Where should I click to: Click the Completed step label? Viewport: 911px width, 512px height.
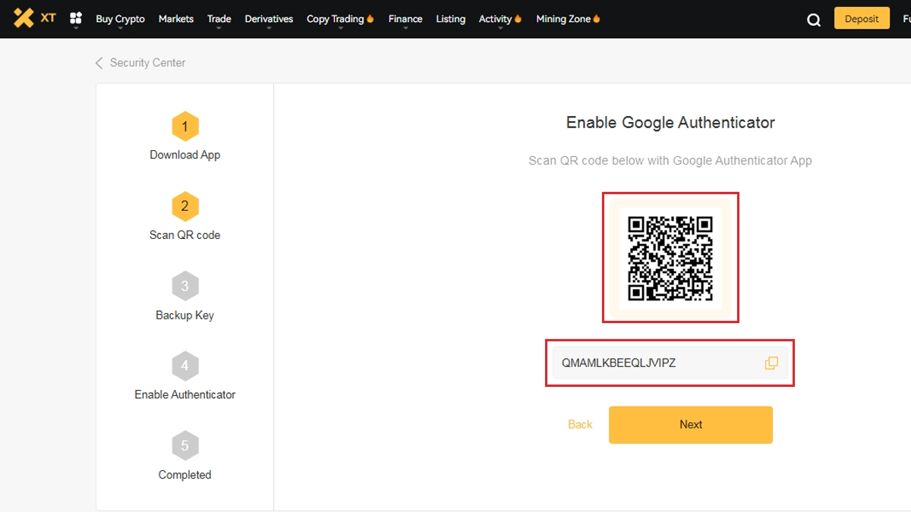click(x=184, y=475)
